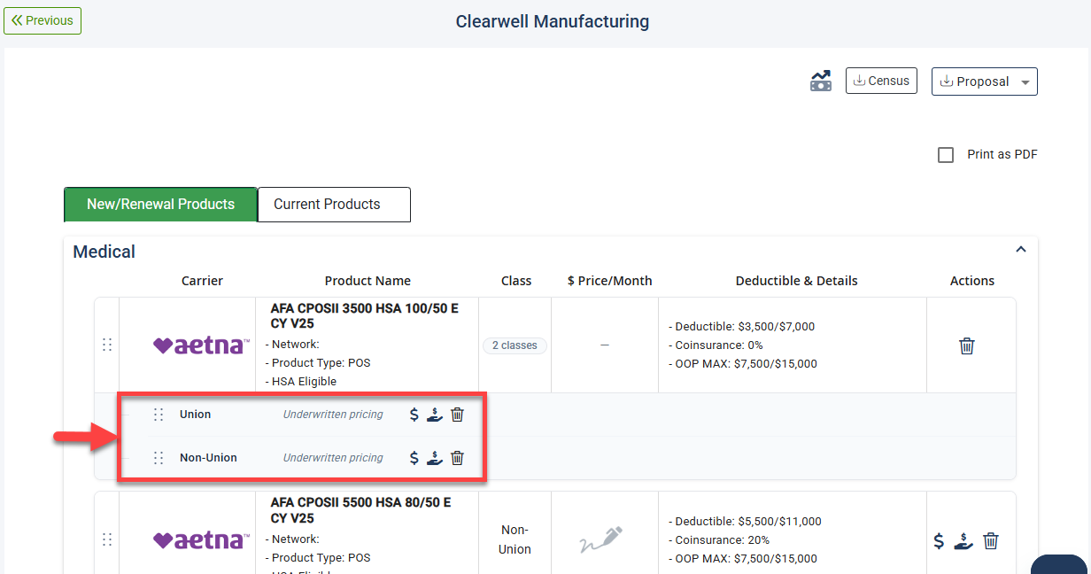This screenshot has width=1091, height=574.
Task: Click the Actions column header
Action: pyautogui.click(x=972, y=281)
